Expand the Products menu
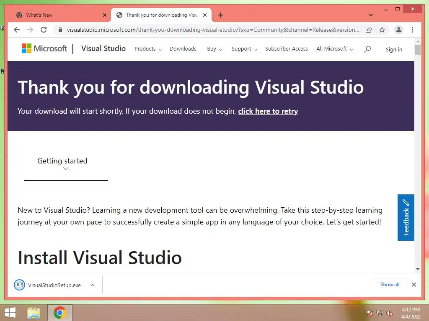The height and width of the screenshot is (321, 429). 148,49
